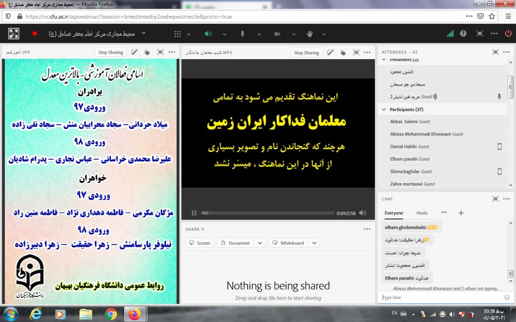Screen dimensions: 516x322
Task: Open the help question mark icon
Action: 463,34
